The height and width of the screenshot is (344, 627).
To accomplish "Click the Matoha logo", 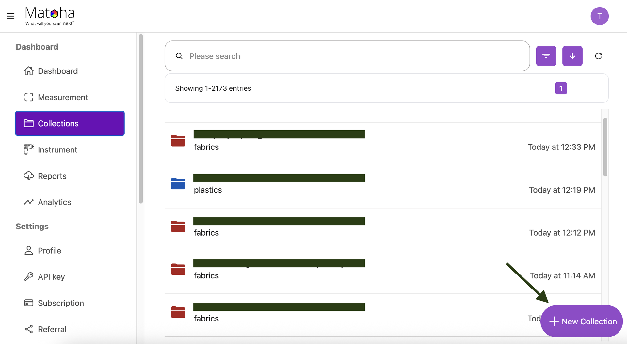I will coord(50,16).
